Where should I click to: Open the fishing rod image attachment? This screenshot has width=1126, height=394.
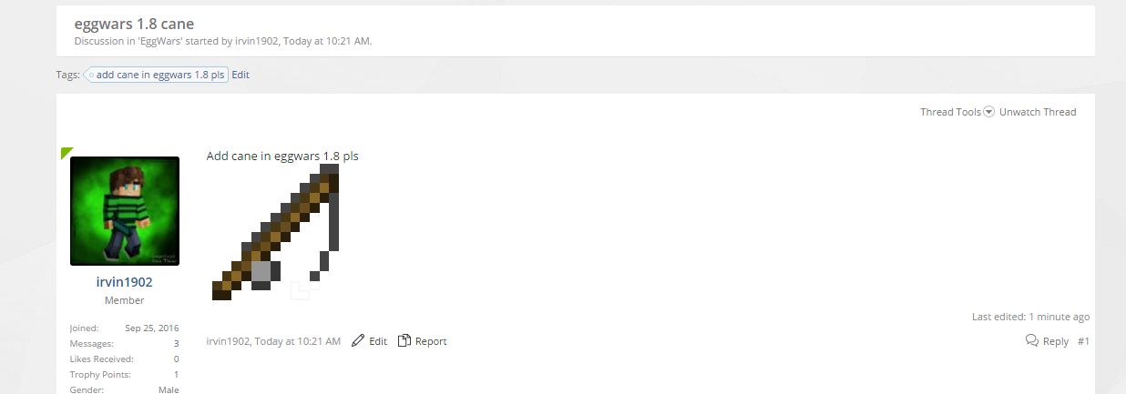coord(275,231)
